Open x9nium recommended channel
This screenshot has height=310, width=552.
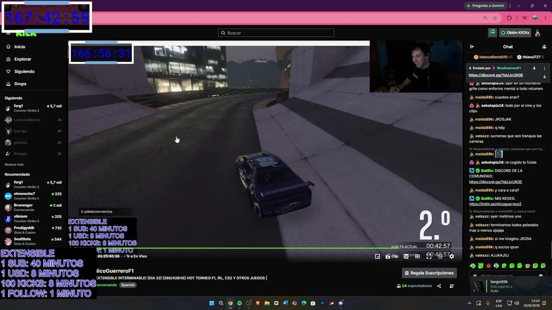[x=34, y=219]
